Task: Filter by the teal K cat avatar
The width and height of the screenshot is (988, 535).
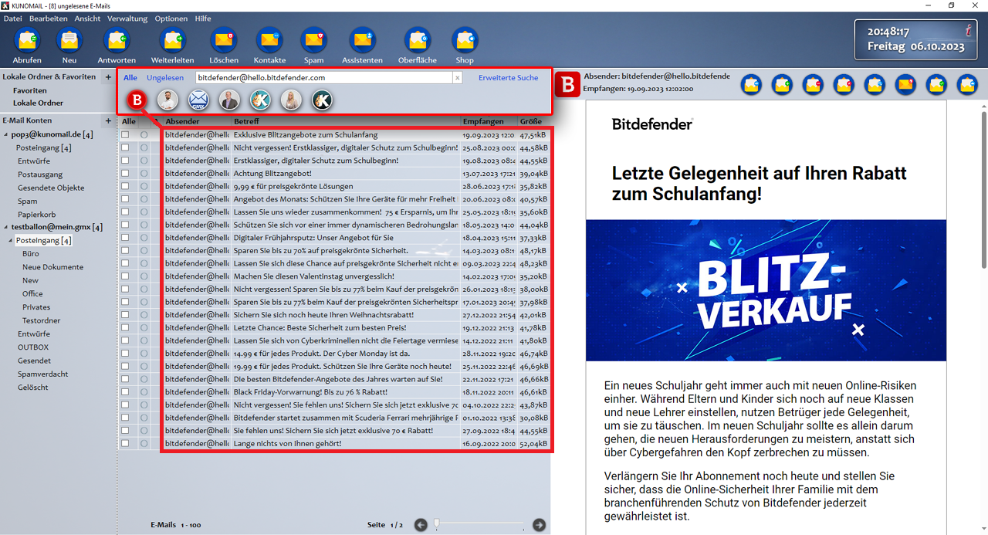Action: click(x=260, y=100)
